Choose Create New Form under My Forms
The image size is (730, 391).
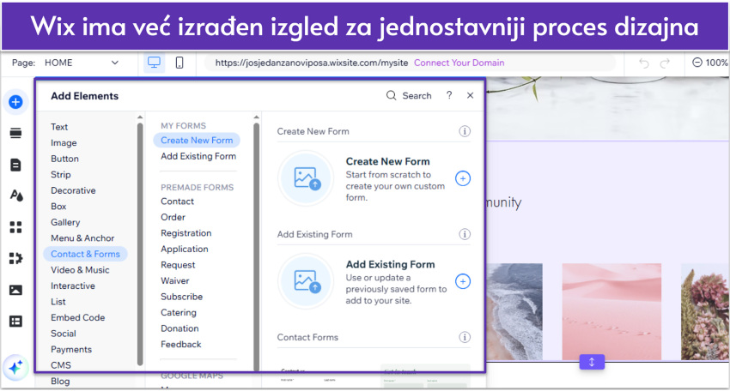pyautogui.click(x=197, y=140)
